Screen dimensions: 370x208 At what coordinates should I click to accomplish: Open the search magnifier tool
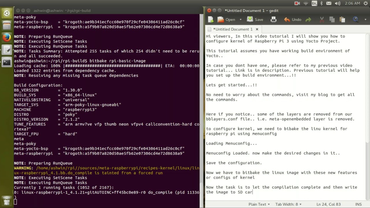(356, 19)
